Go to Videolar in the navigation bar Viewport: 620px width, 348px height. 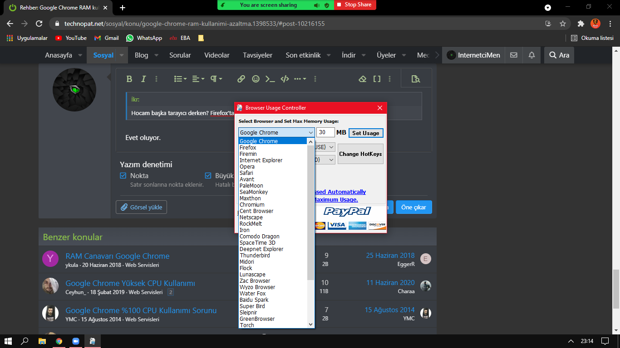point(217,55)
